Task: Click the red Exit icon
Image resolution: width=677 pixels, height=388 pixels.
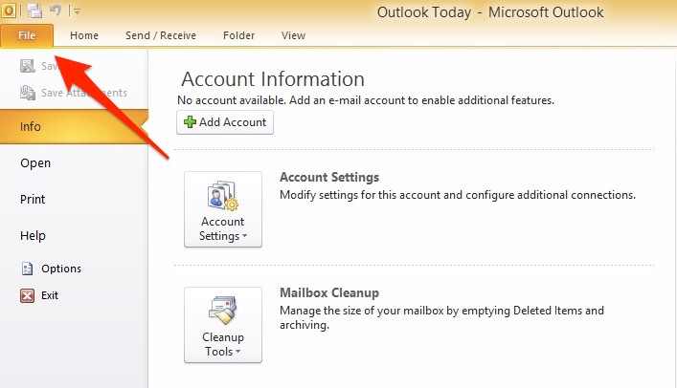Action: coord(27,295)
